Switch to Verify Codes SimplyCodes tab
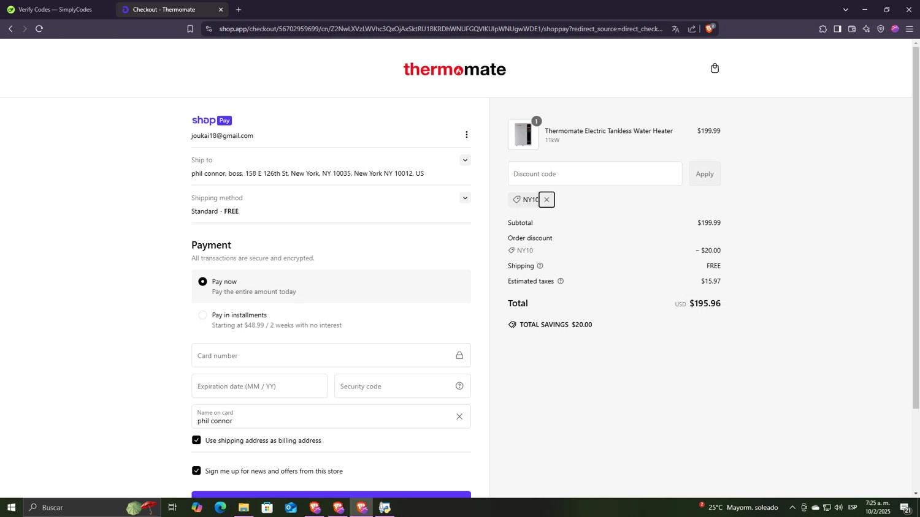 pos(55,10)
